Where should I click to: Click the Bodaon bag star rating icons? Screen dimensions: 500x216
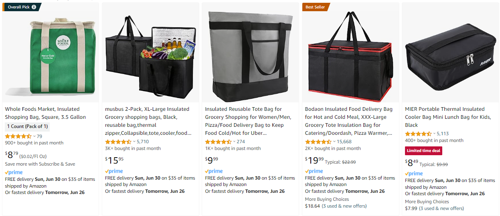click(x=318, y=142)
